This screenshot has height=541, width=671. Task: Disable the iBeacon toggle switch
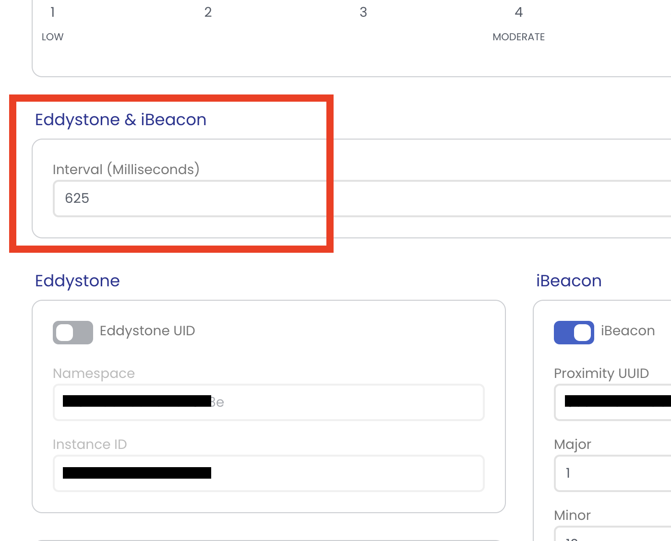[x=574, y=332]
